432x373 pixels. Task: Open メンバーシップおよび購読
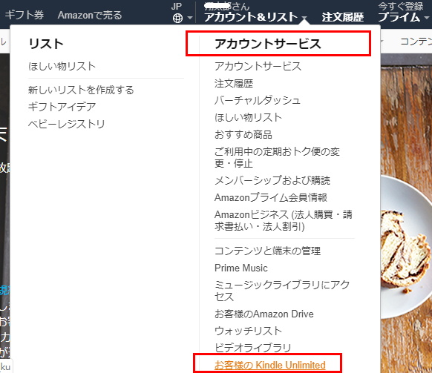coord(272,180)
